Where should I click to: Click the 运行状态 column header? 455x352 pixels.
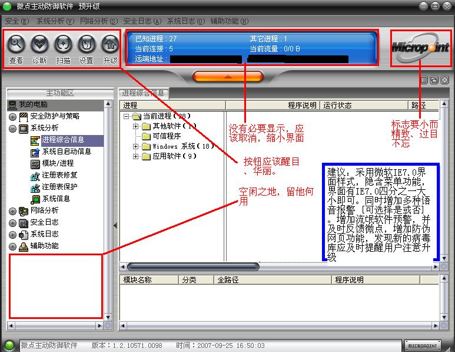tap(337, 106)
